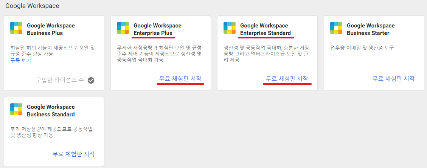Click the Business Standard card's Workspace icon
This screenshot has width=427, height=168.
point(16,109)
